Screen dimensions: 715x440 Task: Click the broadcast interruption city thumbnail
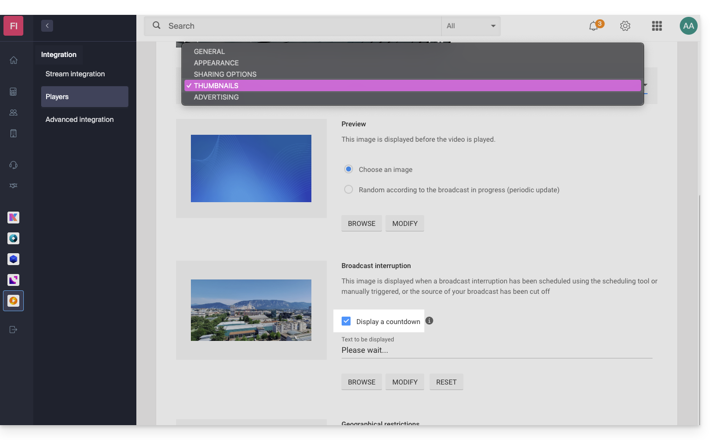click(251, 310)
